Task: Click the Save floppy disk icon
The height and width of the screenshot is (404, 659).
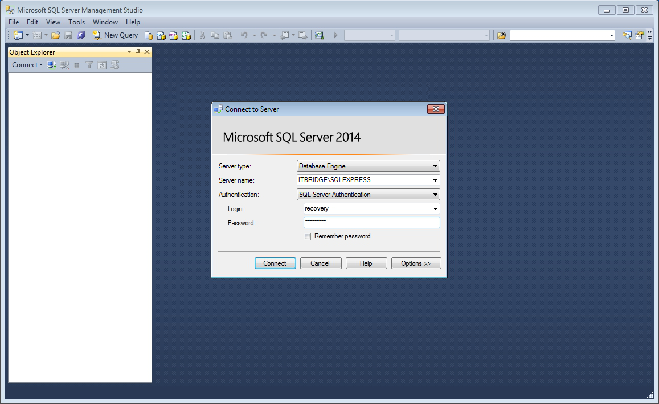Action: (68, 35)
